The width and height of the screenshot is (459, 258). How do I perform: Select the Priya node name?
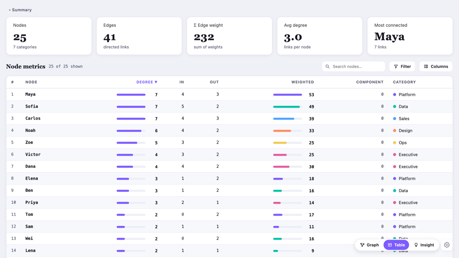pyautogui.click(x=32, y=203)
